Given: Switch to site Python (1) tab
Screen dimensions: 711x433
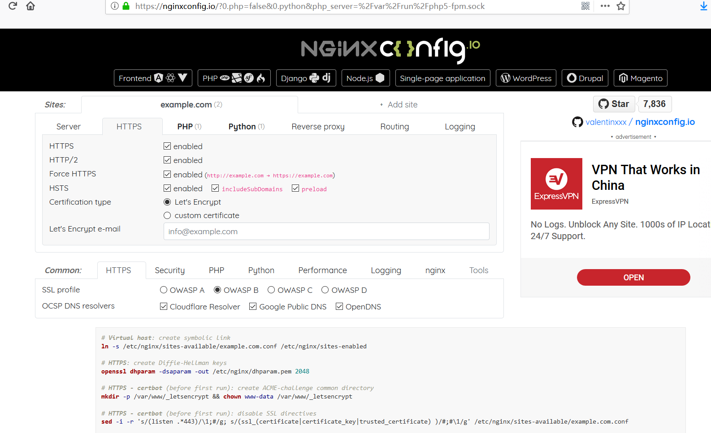Looking at the screenshot, I should click(x=247, y=126).
